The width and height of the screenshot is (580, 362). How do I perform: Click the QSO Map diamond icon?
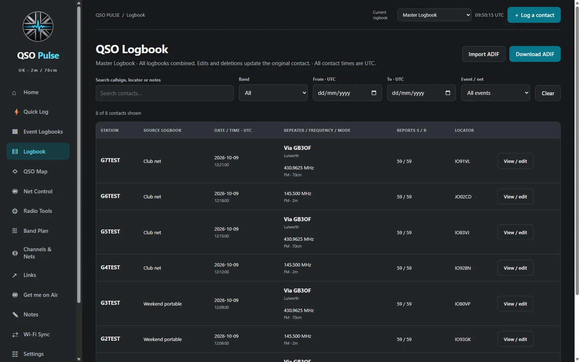tap(15, 171)
